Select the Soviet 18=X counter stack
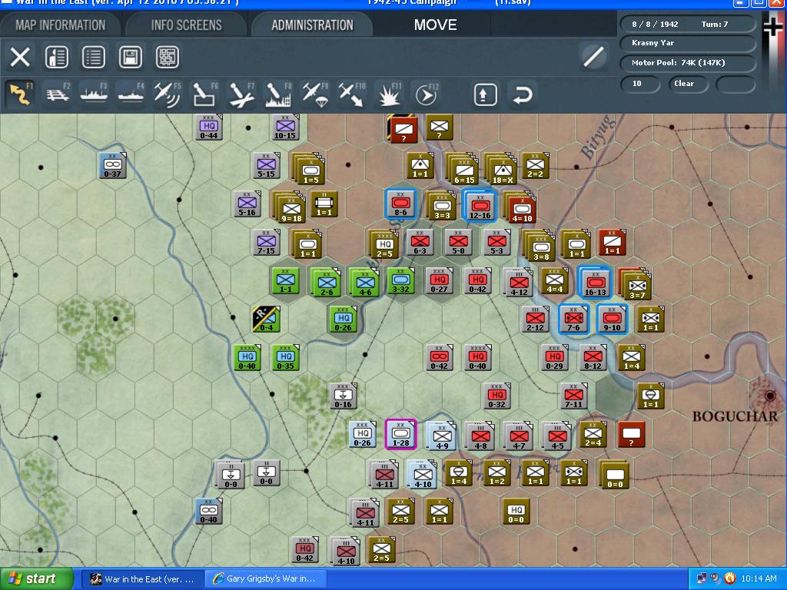 501,168
